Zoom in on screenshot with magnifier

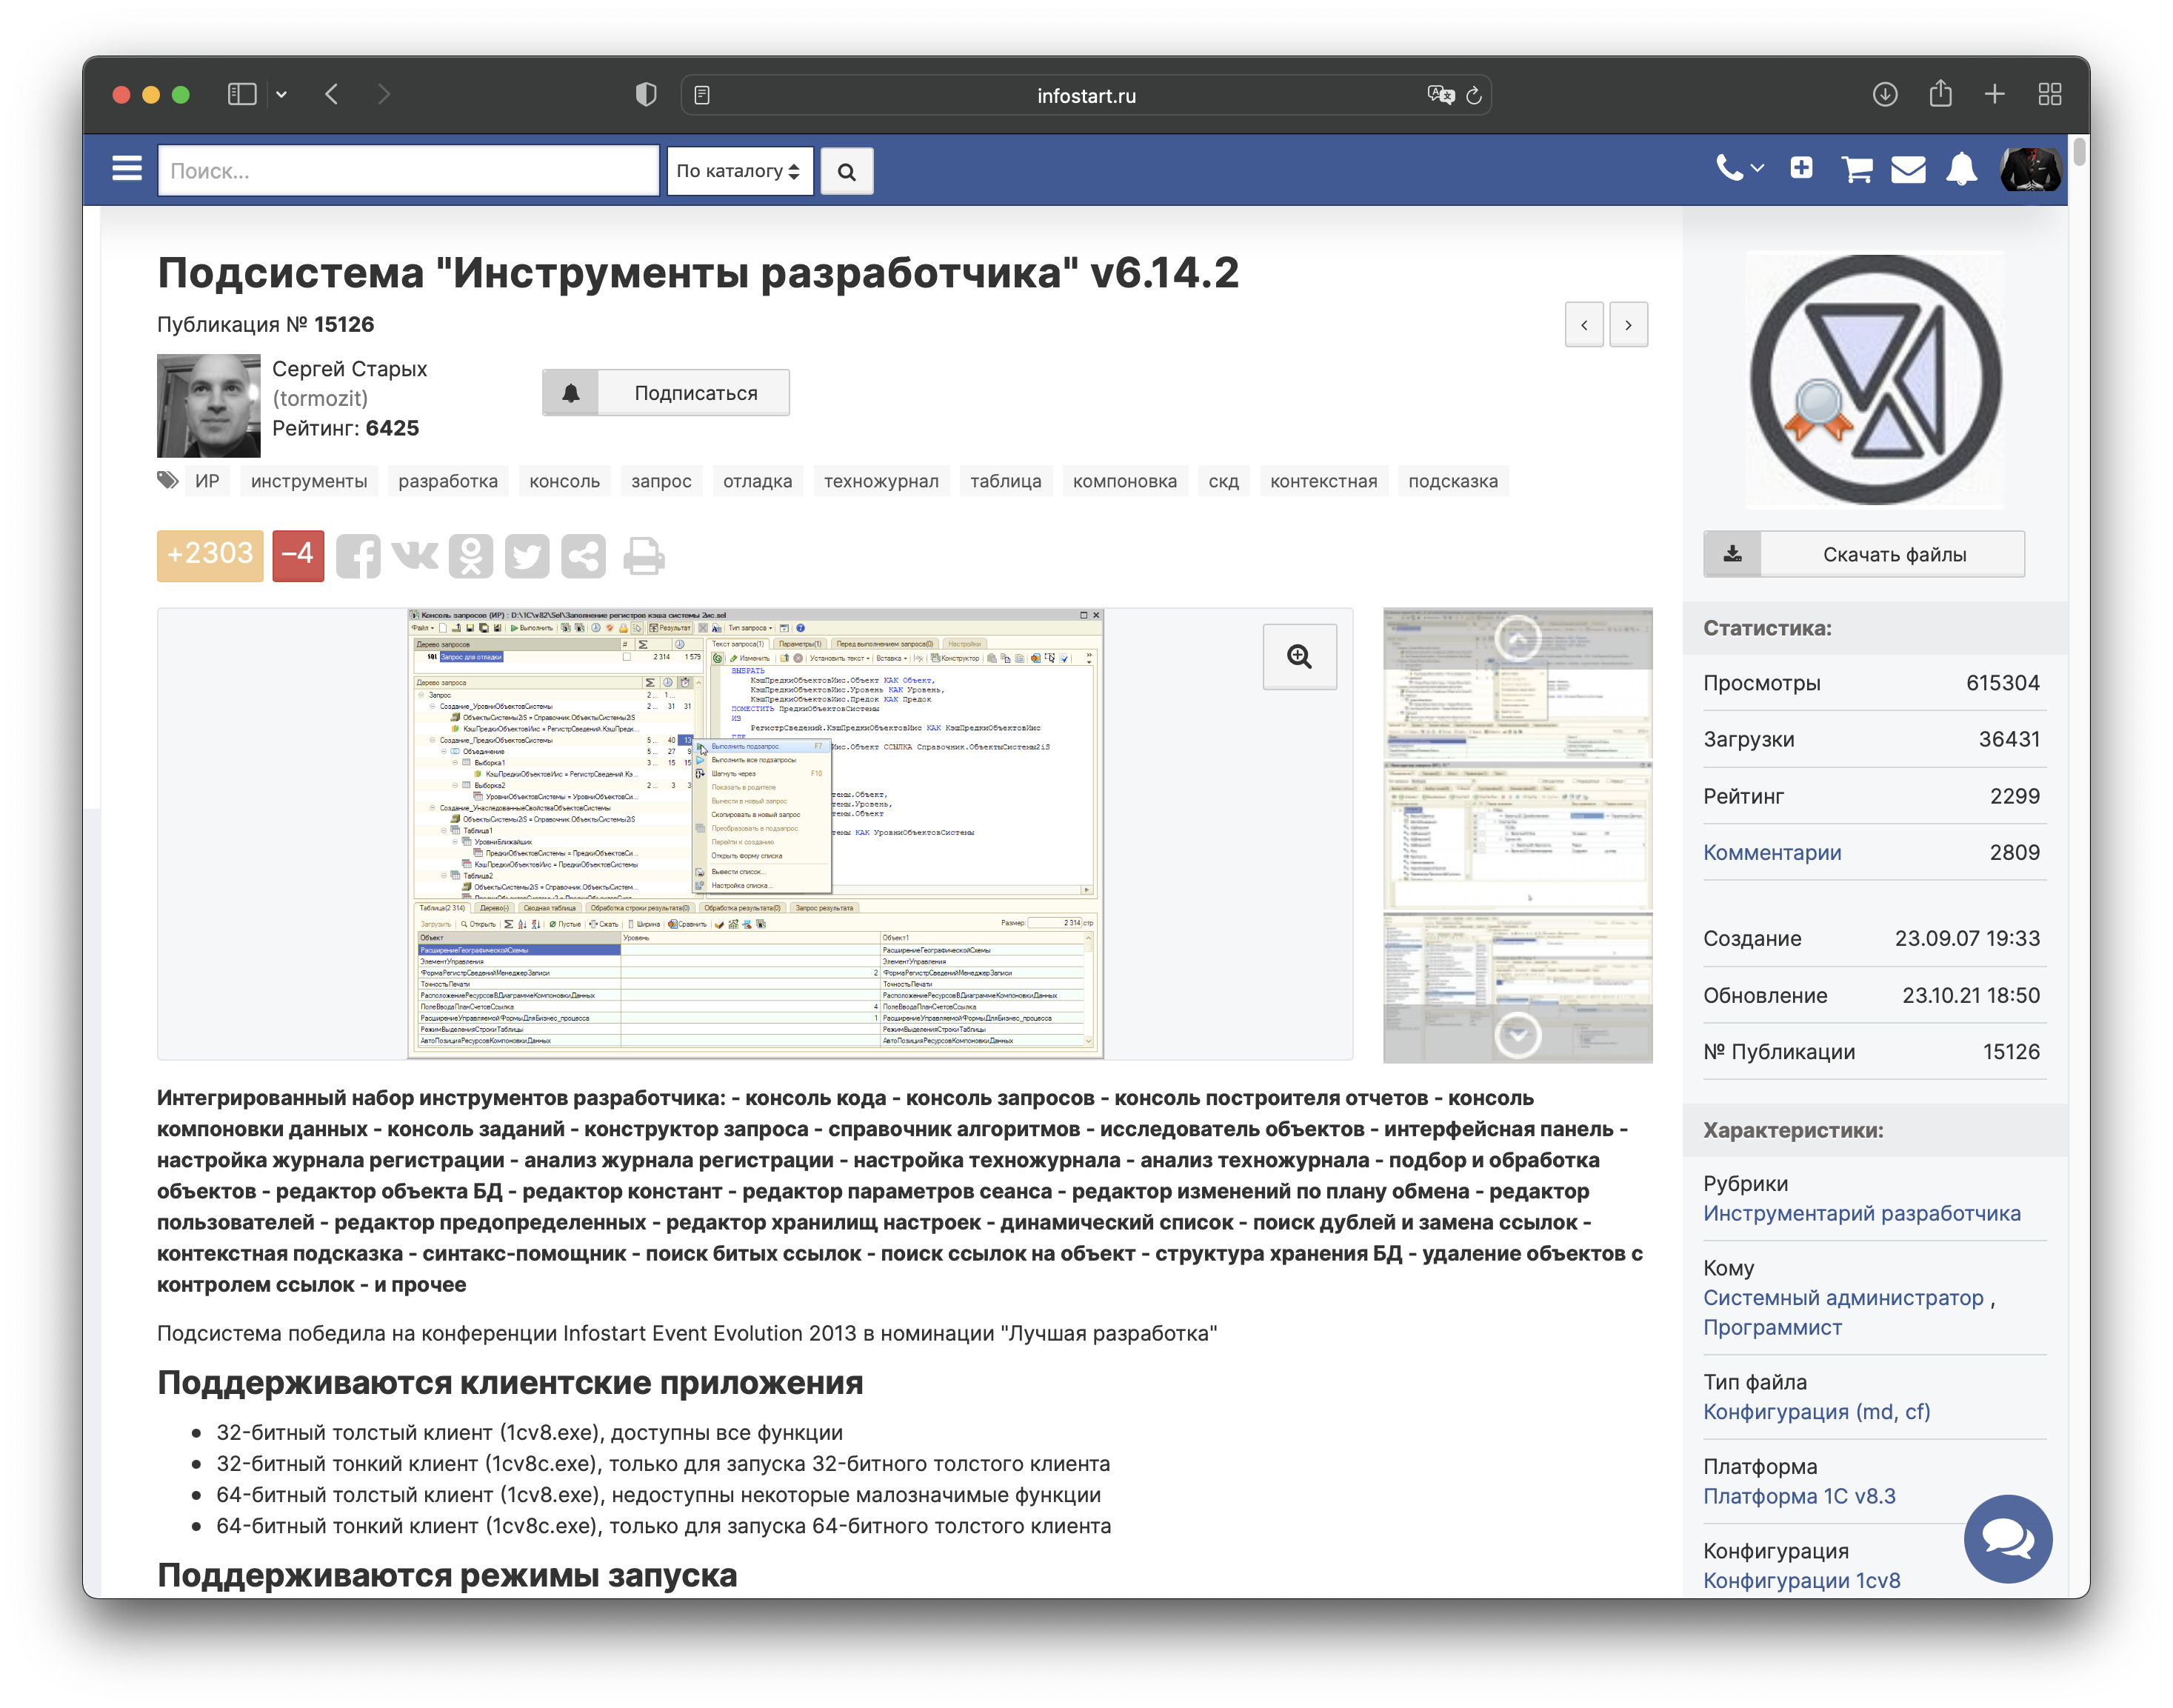(1299, 656)
